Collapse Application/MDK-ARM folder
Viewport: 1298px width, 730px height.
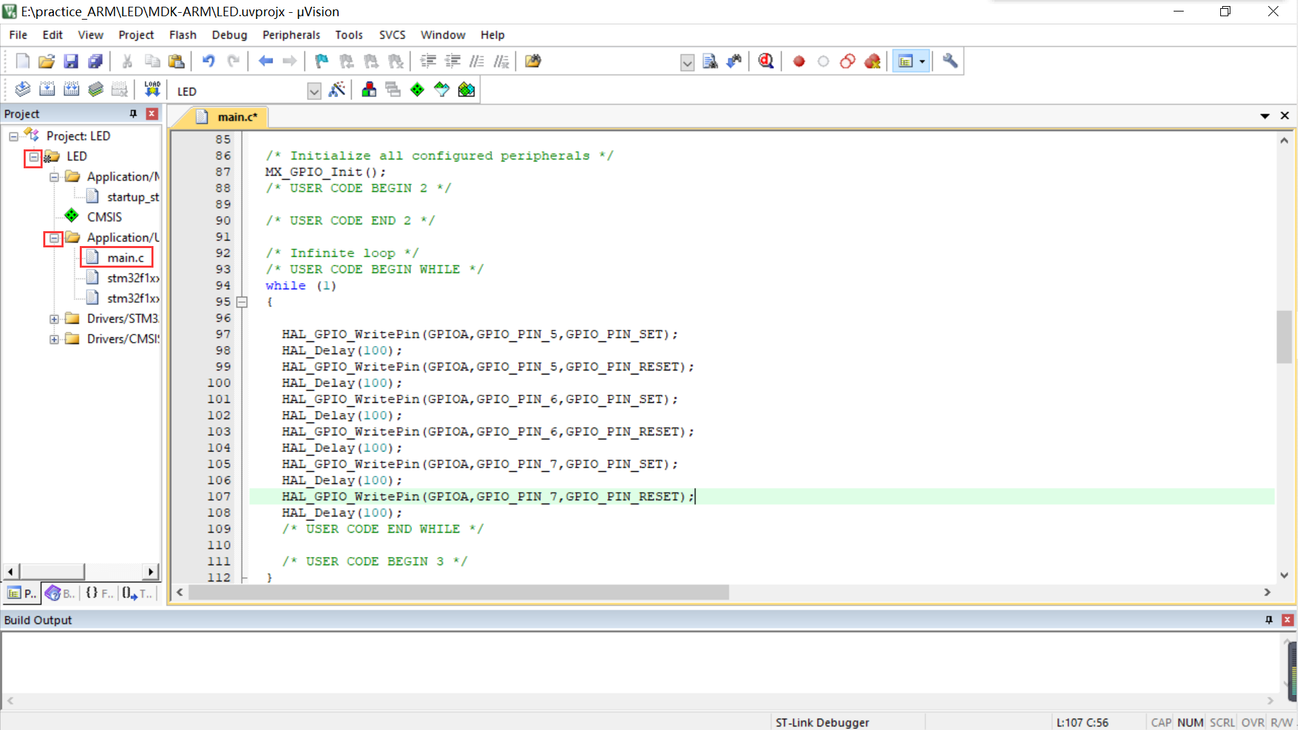[54, 177]
